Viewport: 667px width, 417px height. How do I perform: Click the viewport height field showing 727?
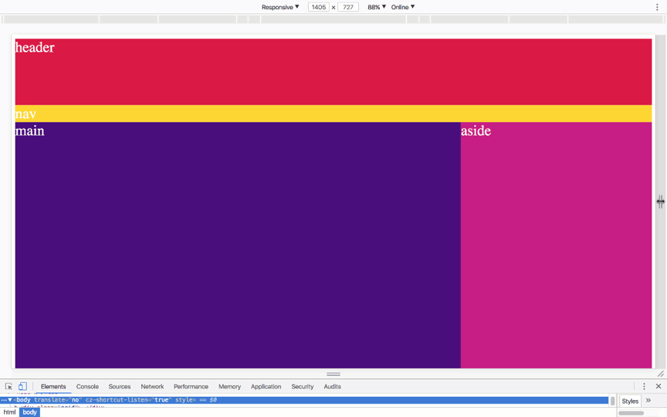click(x=348, y=7)
